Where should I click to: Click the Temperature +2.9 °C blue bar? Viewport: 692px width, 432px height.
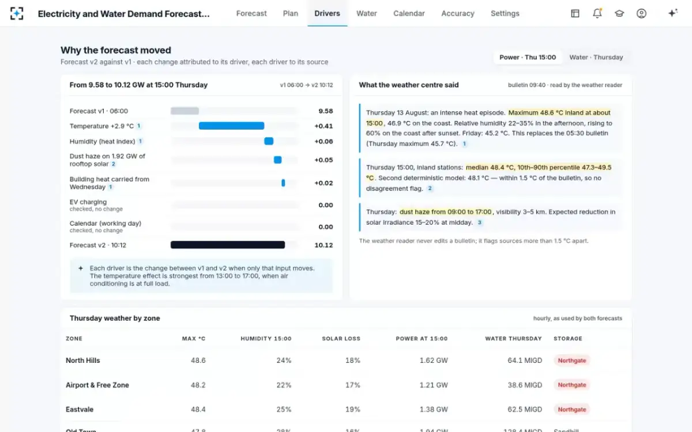click(x=231, y=126)
